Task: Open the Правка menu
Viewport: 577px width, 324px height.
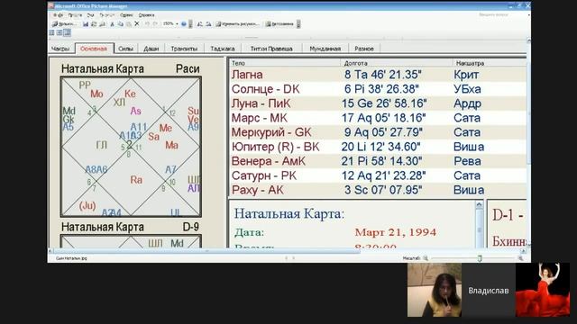Action: point(75,15)
